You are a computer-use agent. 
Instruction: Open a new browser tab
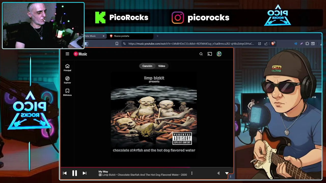[x=157, y=36]
